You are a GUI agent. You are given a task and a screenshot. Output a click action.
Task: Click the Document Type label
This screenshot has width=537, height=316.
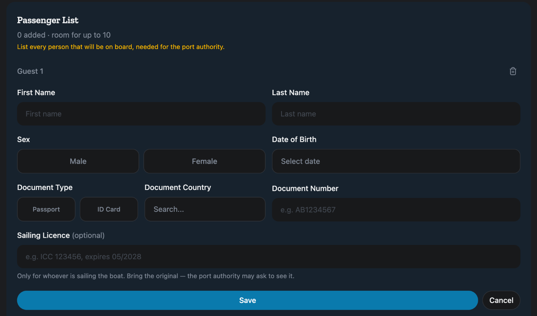pyautogui.click(x=45, y=187)
